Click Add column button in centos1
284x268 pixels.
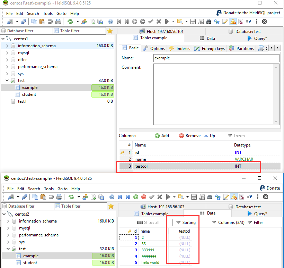(x=162, y=136)
